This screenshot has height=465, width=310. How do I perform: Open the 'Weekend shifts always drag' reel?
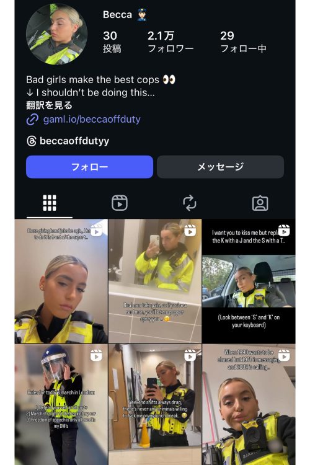[155, 404]
